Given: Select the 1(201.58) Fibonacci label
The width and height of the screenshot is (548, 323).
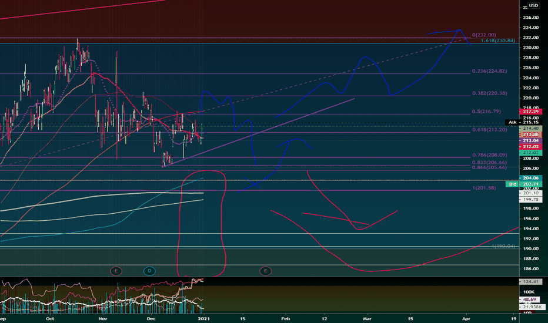Looking at the screenshot, I should click(484, 188).
